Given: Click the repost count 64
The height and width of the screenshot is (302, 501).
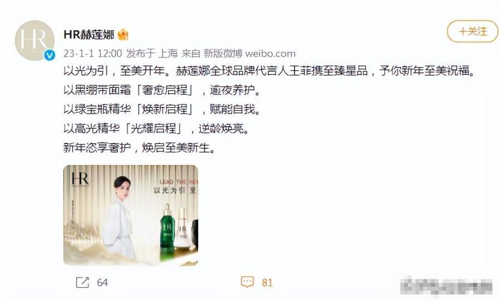Looking at the screenshot, I should tap(102, 282).
